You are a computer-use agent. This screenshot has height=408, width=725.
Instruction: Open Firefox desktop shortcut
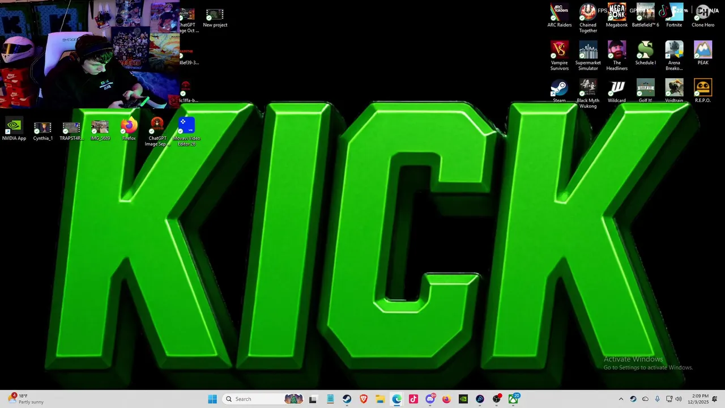[129, 129]
